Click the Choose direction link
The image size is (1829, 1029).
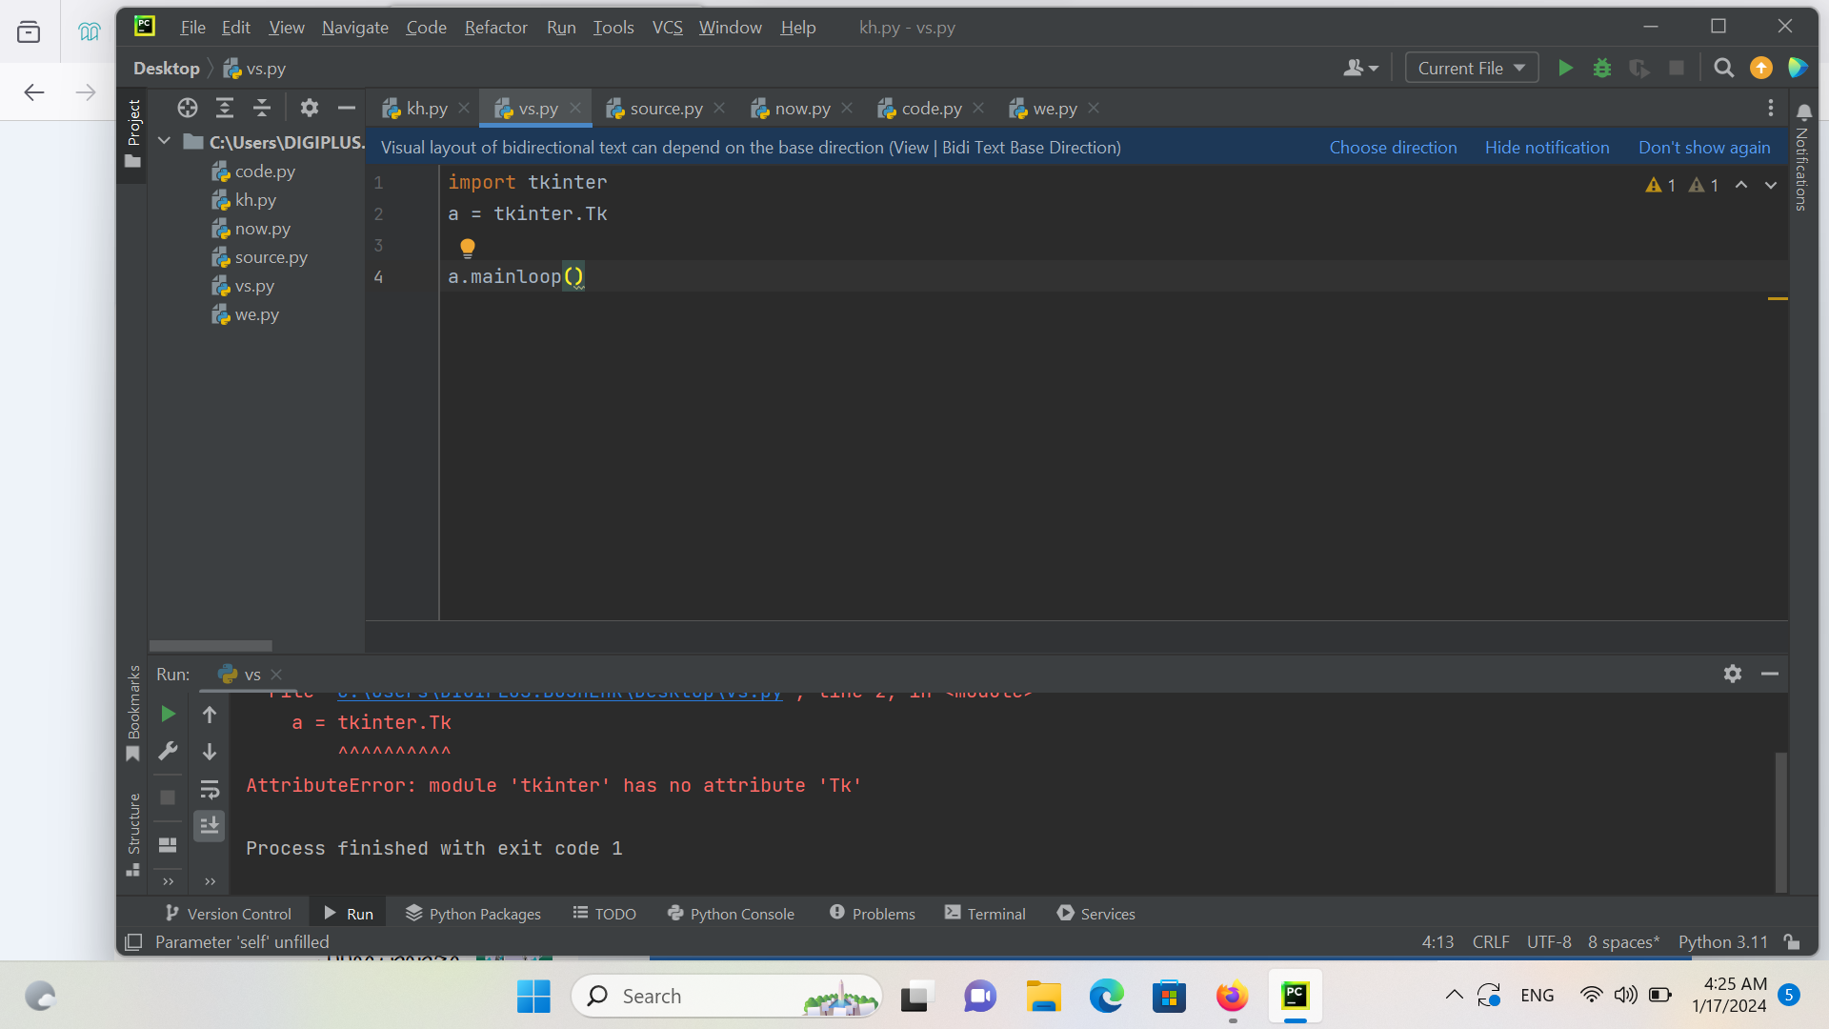1393,148
